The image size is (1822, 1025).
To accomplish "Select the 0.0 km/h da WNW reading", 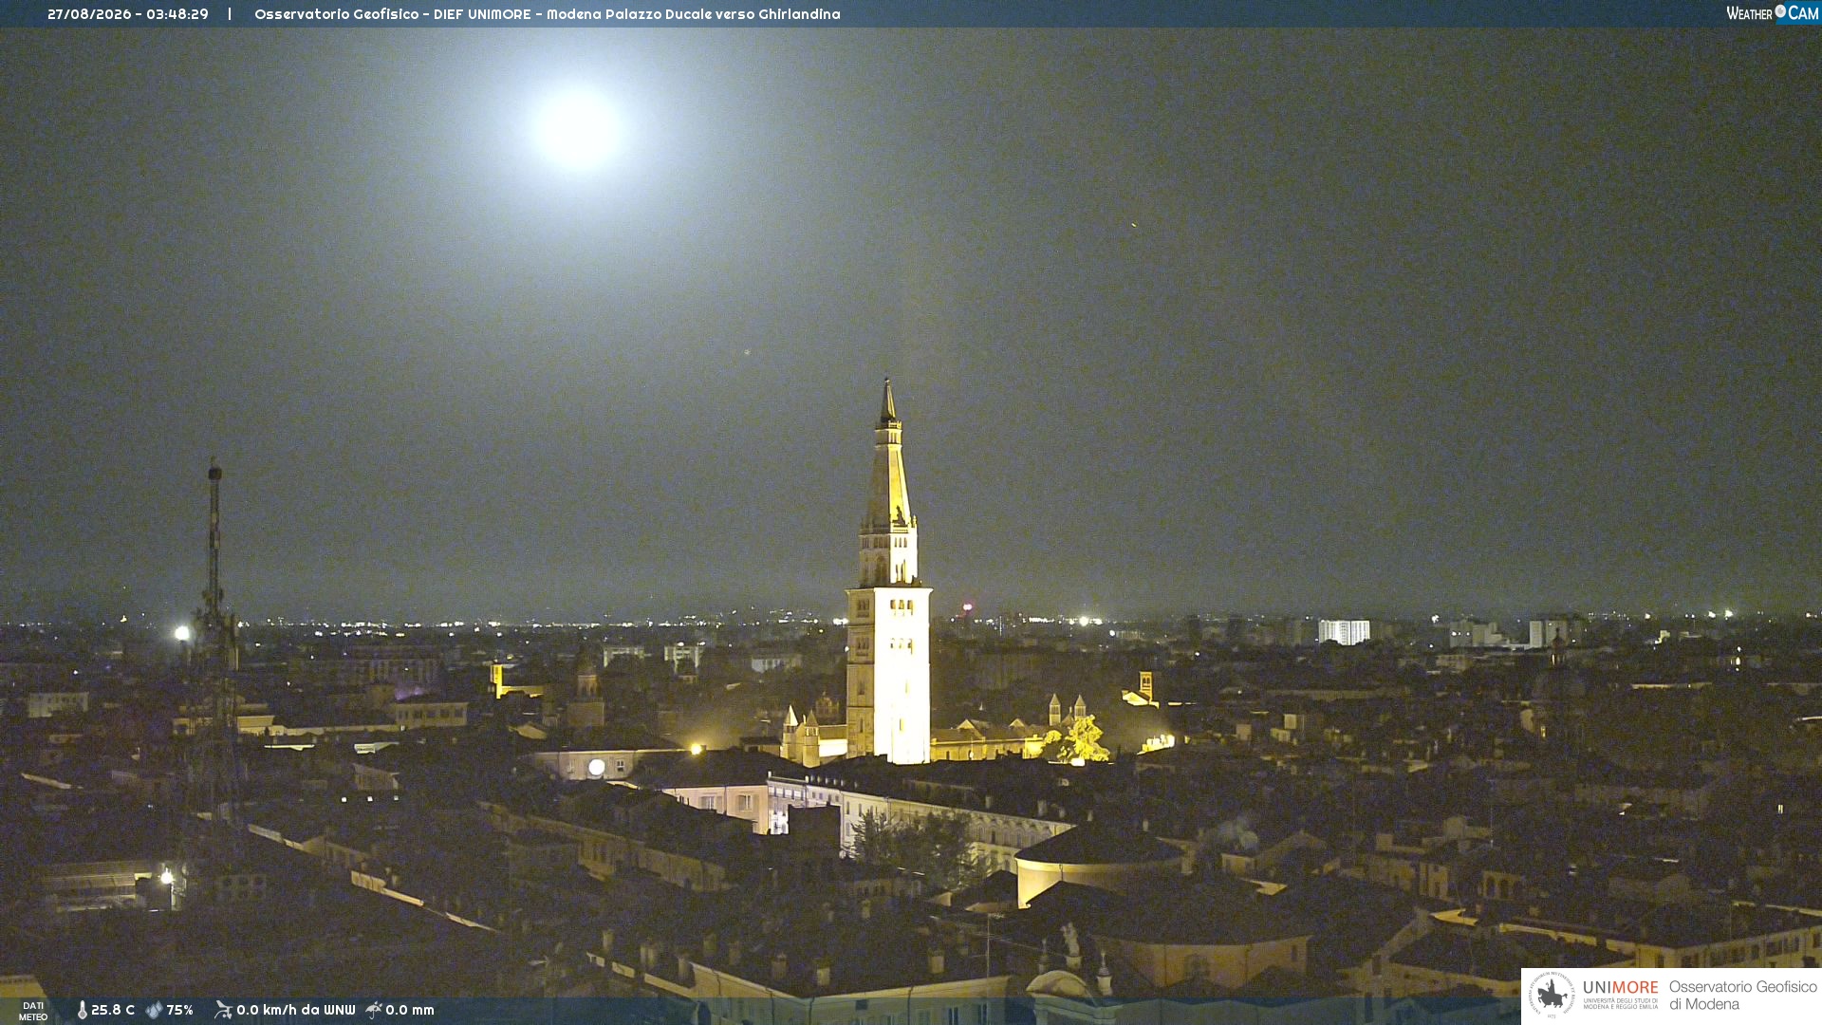I will 295,1010.
